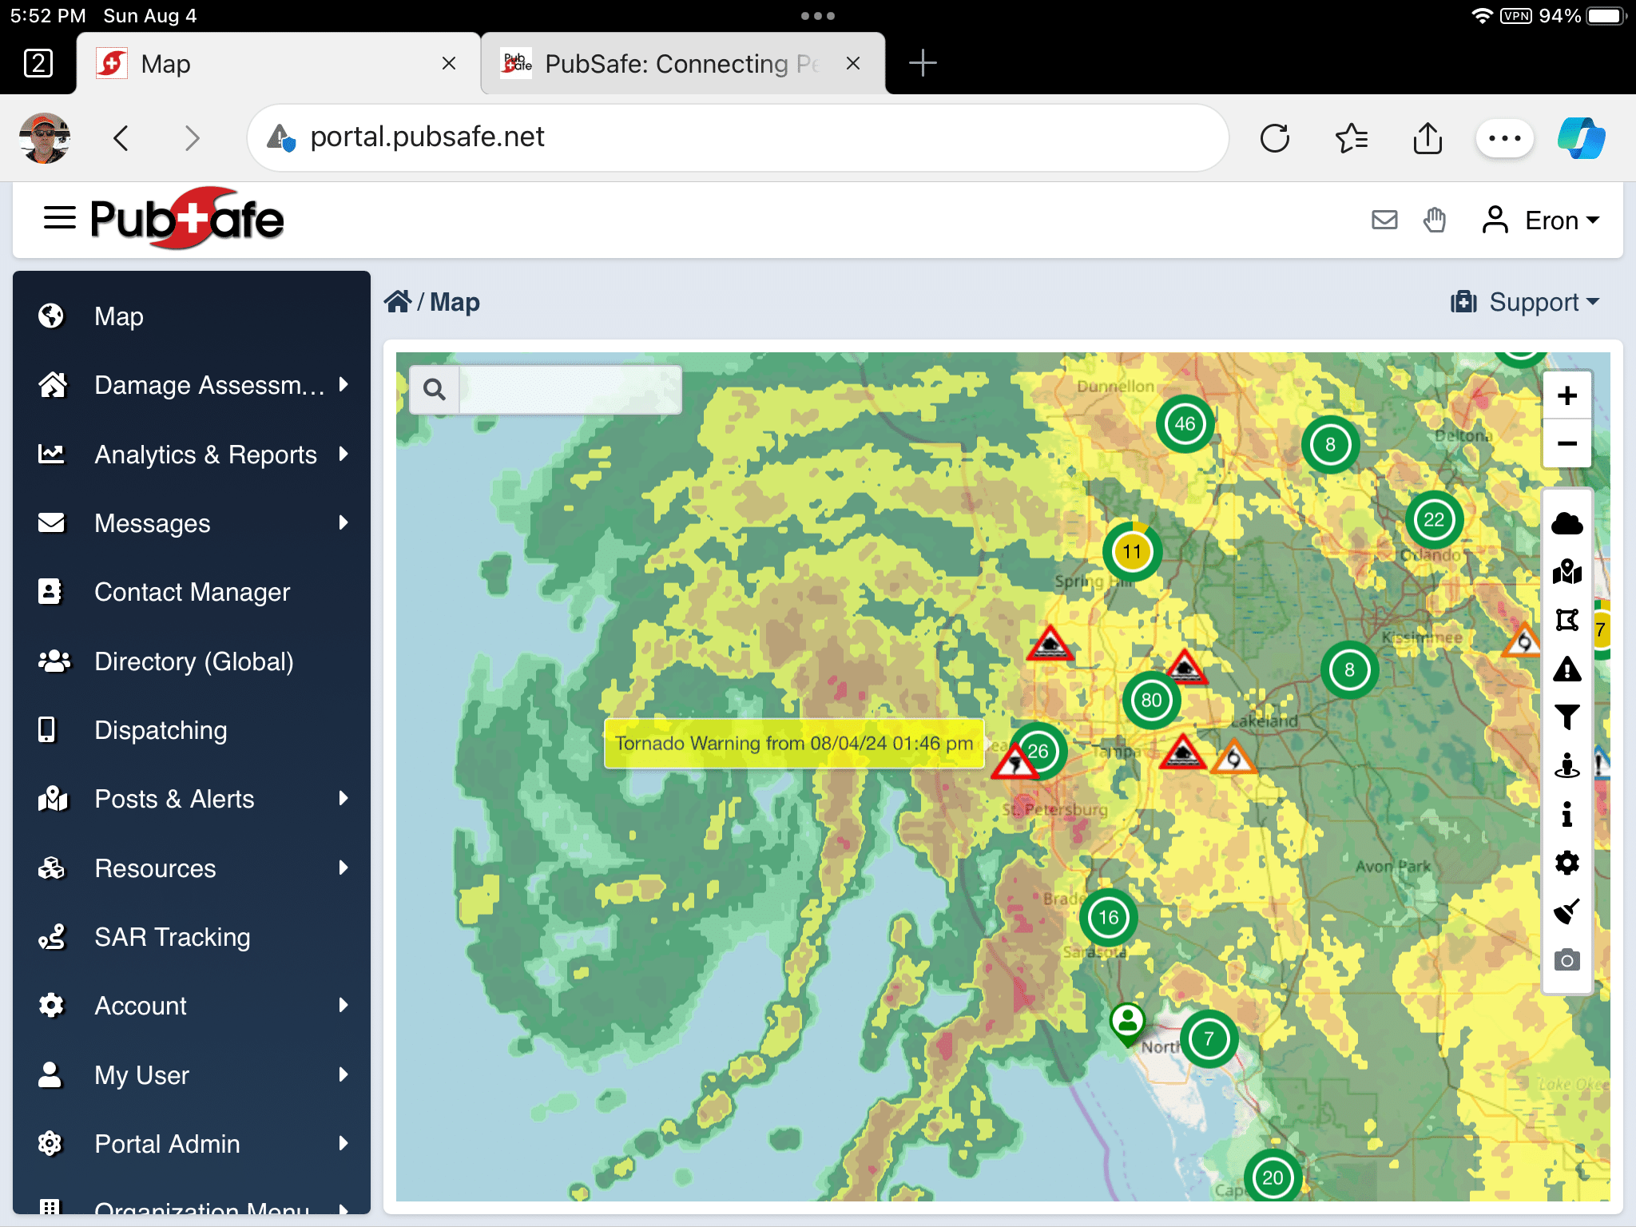Open the weather cloud layer tool
The image size is (1636, 1227).
1567,524
